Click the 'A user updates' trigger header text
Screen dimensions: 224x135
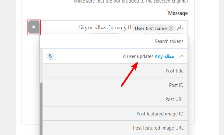[138, 56]
